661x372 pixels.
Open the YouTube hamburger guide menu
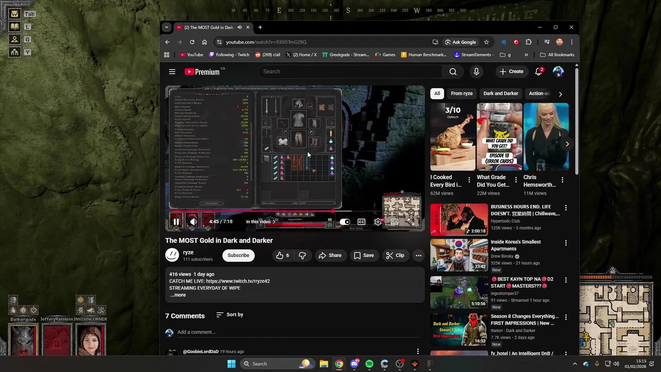[172, 72]
